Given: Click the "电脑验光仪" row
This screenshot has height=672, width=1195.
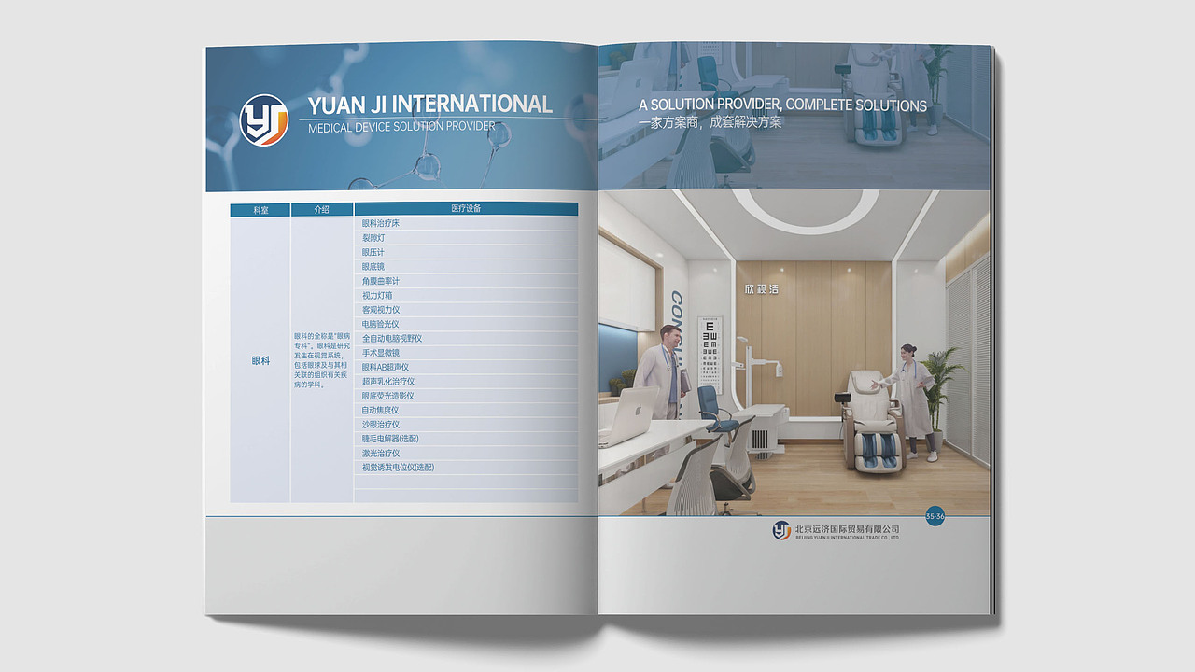Looking at the screenshot, I should 466,324.
